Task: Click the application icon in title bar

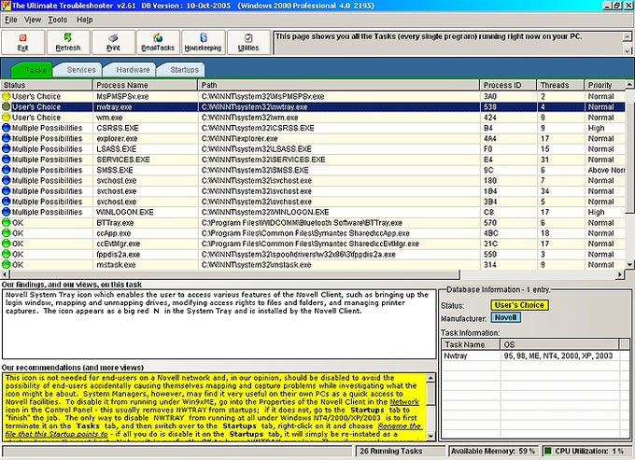Action: (6, 6)
